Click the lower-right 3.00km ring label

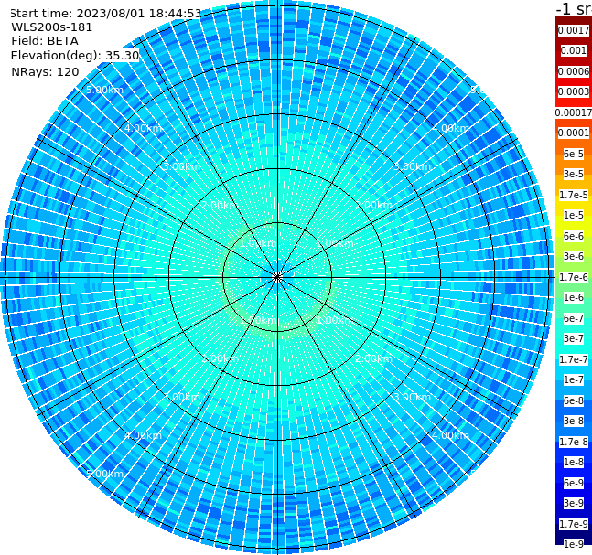412,397
